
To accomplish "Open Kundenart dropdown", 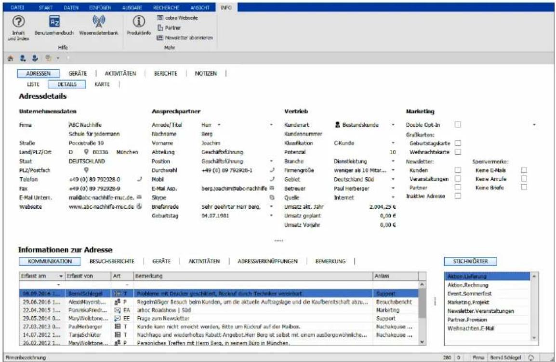I will (393, 125).
